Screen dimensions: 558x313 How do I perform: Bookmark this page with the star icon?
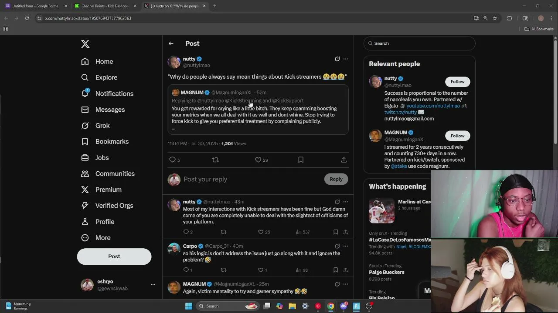pyautogui.click(x=495, y=18)
